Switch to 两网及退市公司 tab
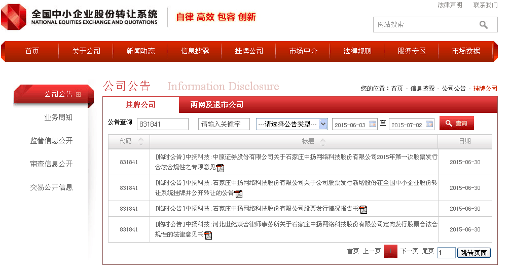 click(217, 105)
